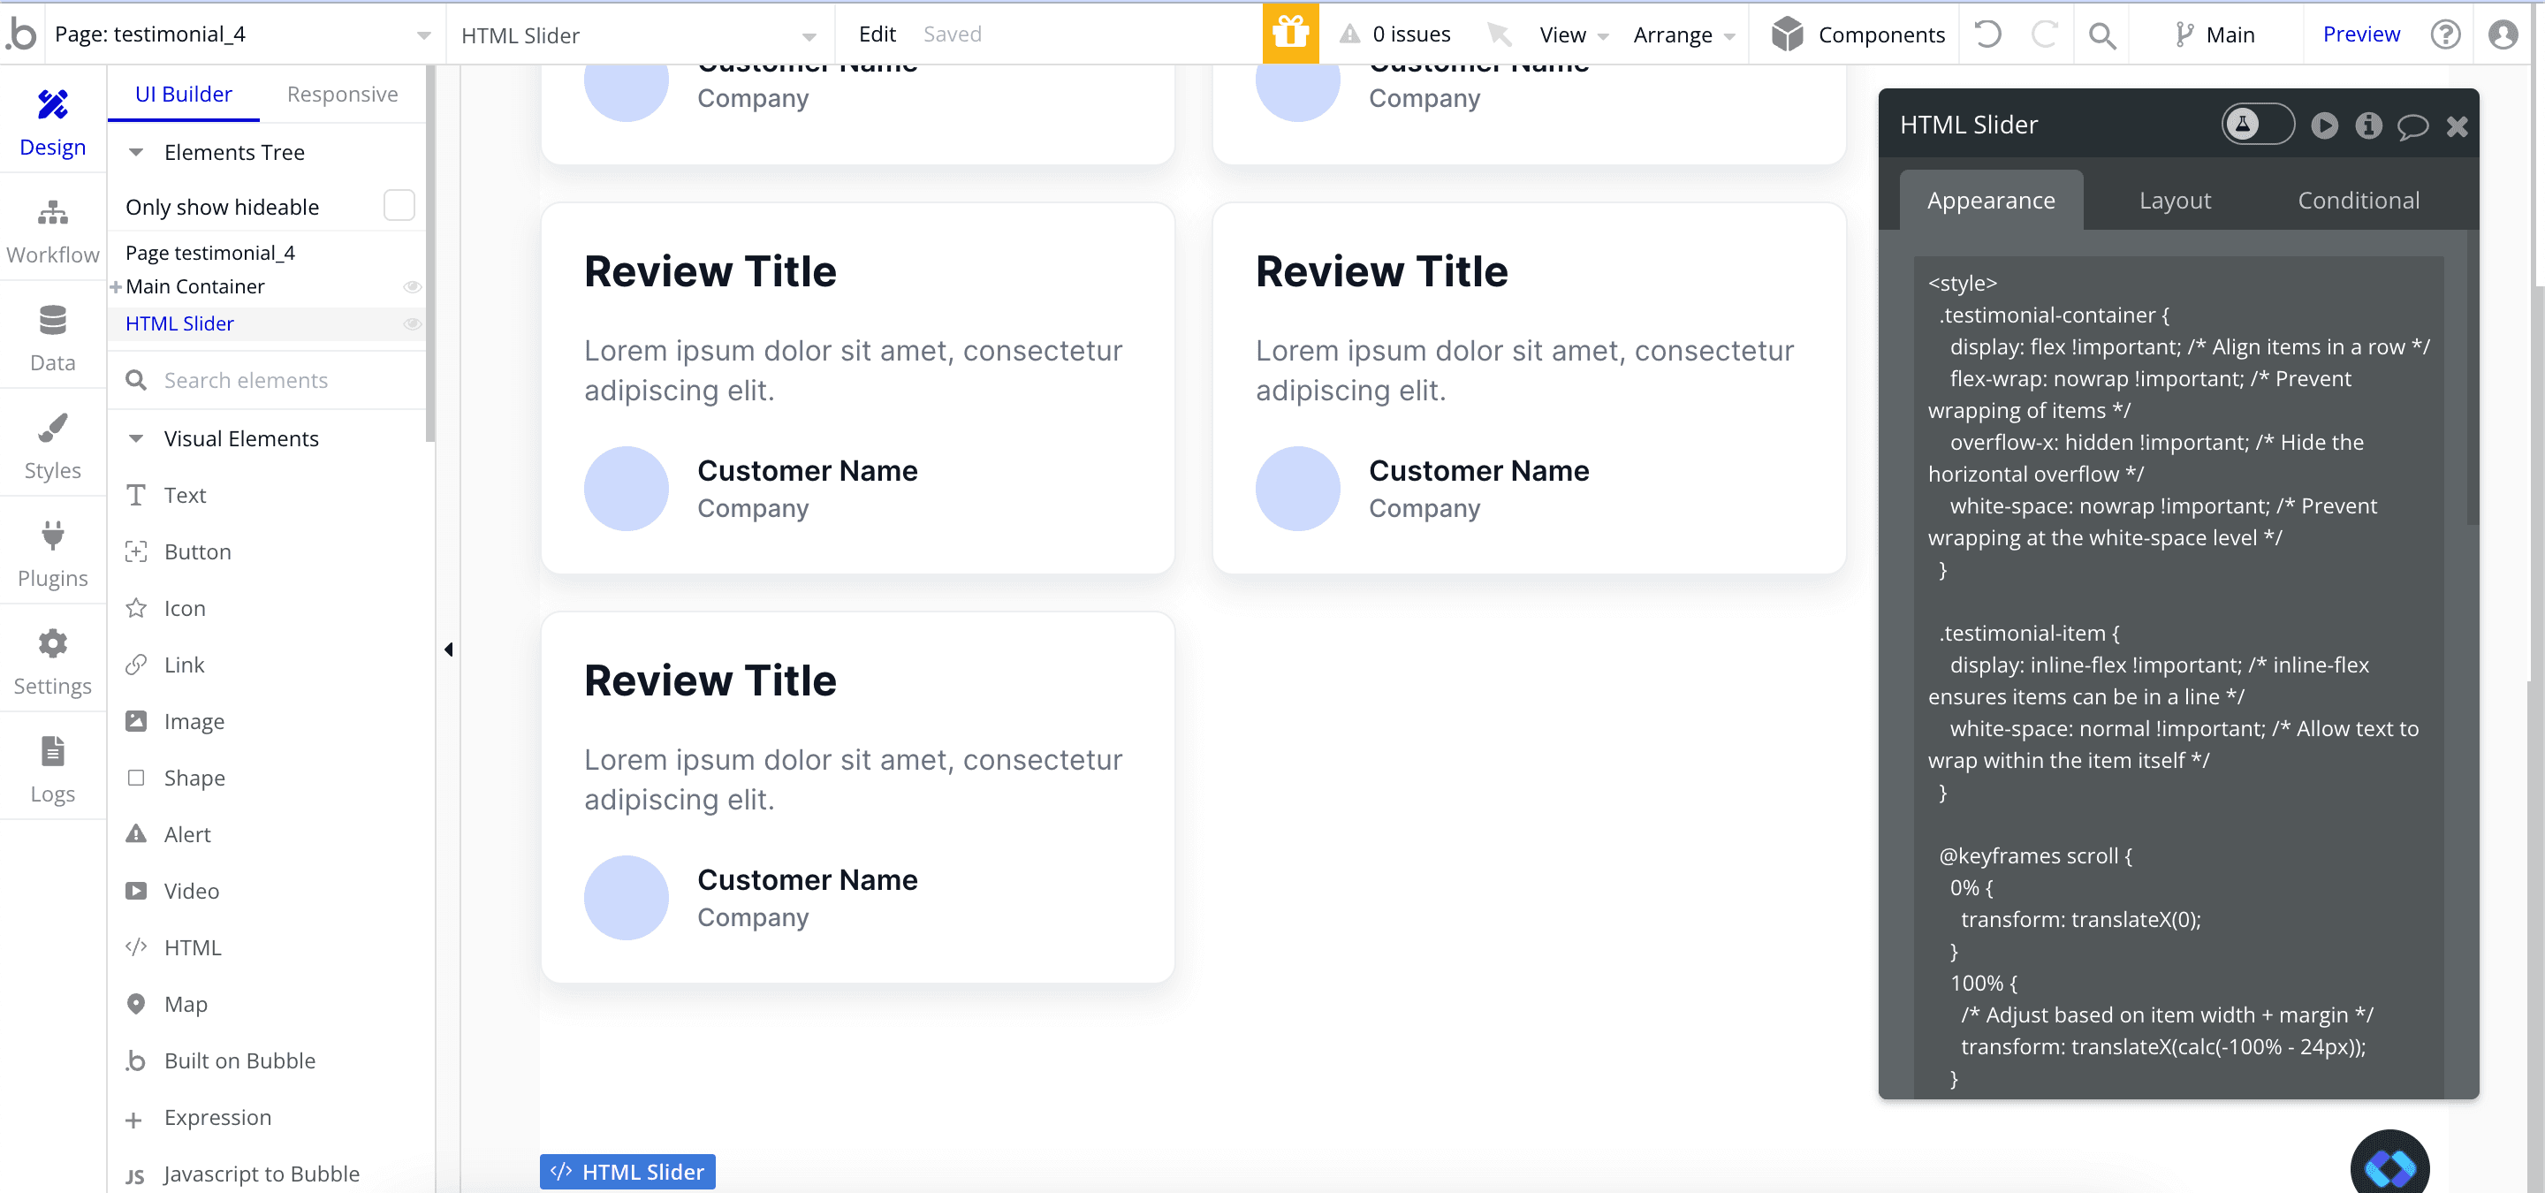
Task: Open the Components button
Action: (1858, 34)
